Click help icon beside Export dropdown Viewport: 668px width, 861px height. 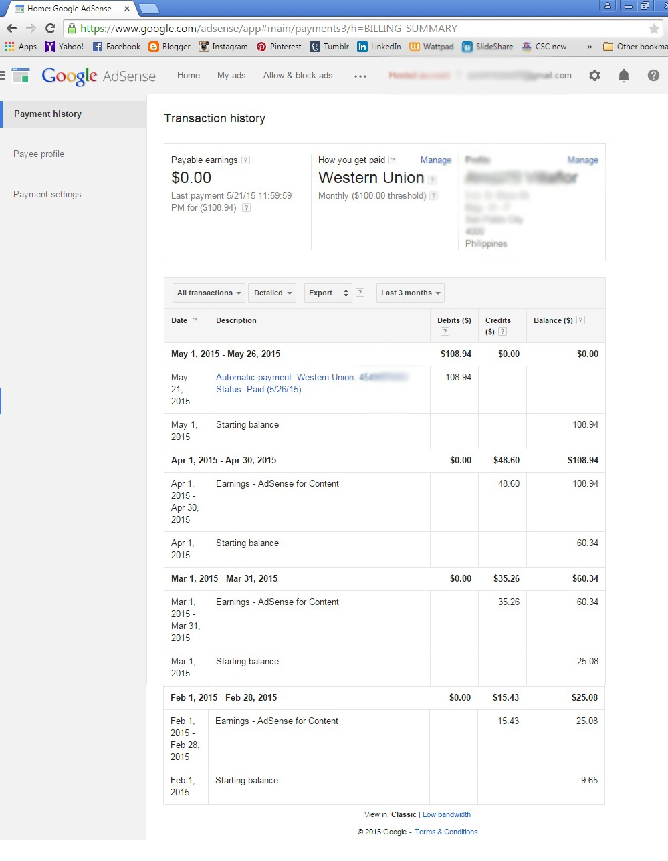point(360,293)
